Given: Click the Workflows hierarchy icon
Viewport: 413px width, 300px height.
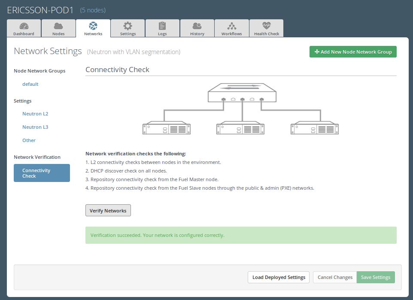Looking at the screenshot, I should click(x=231, y=26).
